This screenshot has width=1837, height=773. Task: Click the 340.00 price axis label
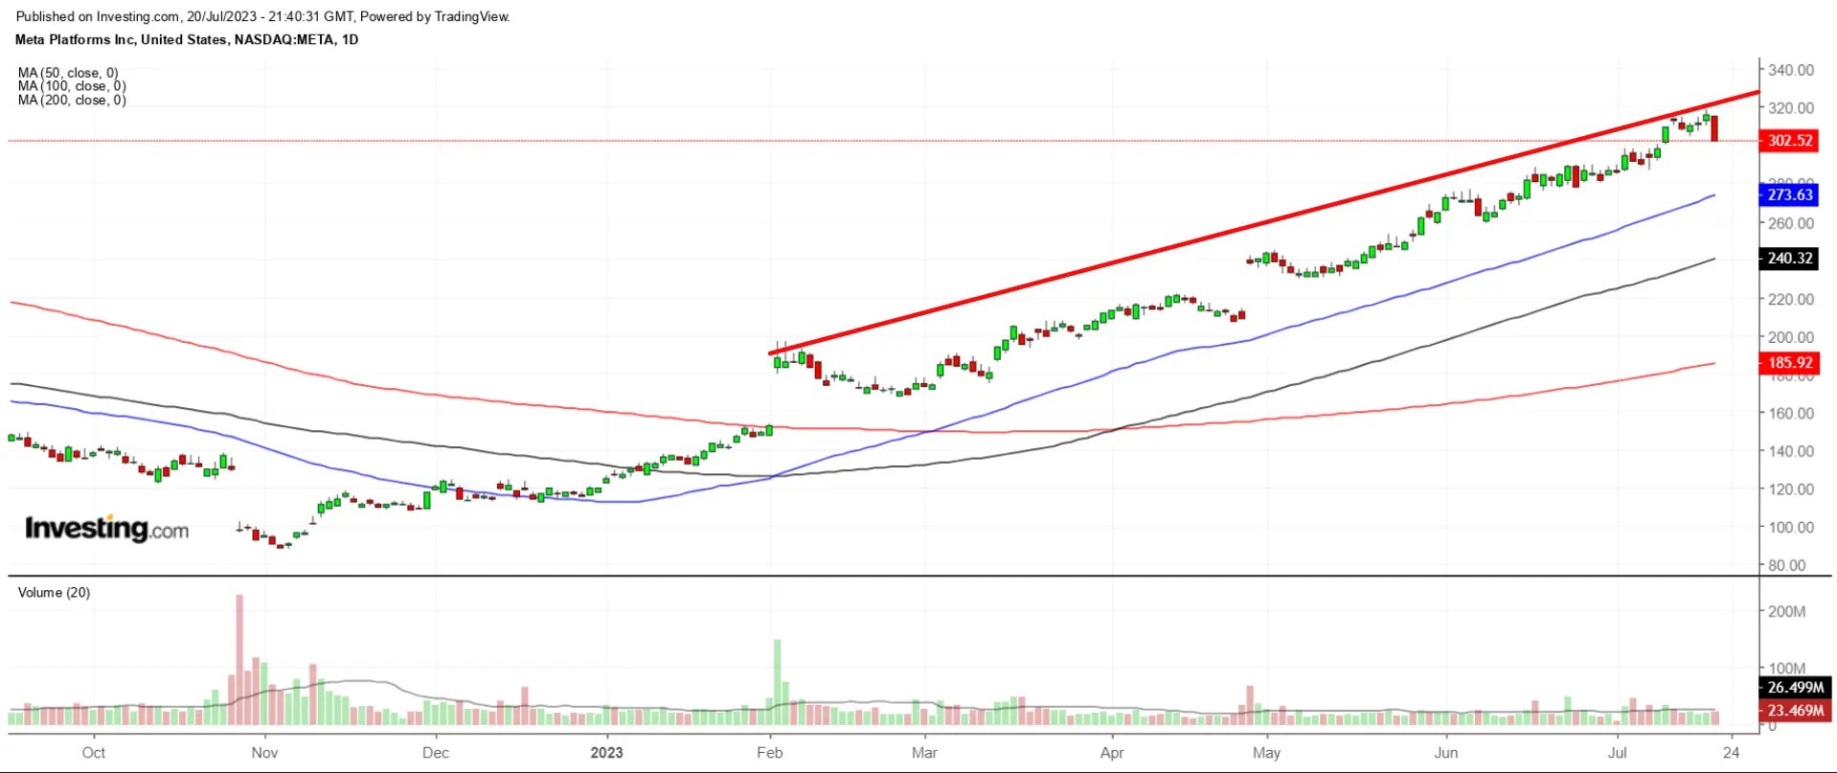pyautogui.click(x=1790, y=70)
